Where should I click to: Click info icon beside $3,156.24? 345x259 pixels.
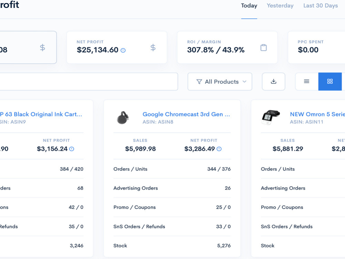click(72, 149)
